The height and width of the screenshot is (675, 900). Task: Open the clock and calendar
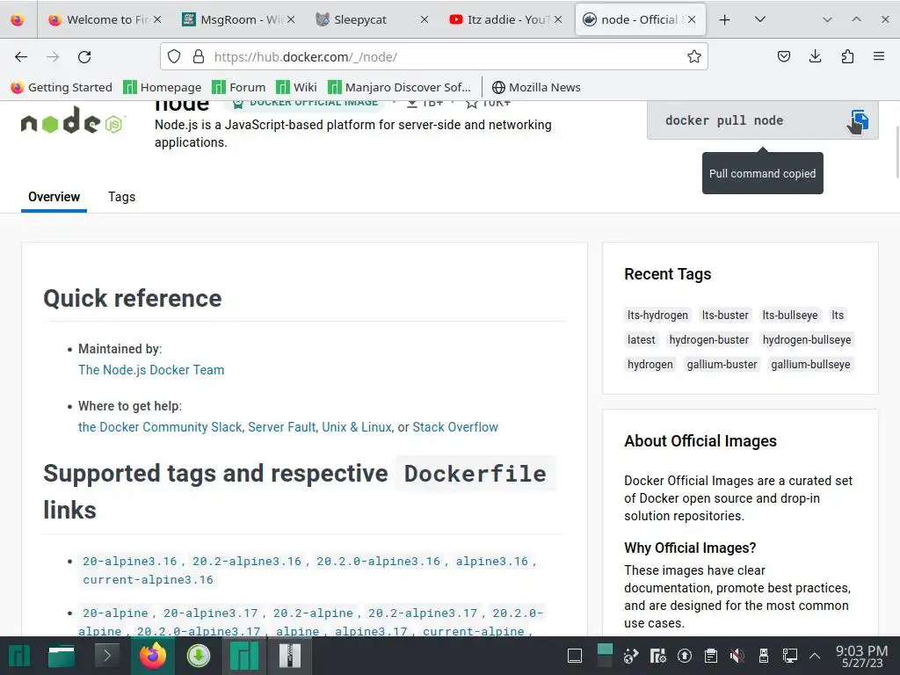click(x=861, y=656)
